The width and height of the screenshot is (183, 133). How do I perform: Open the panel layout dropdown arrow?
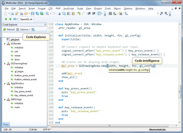pos(102,14)
